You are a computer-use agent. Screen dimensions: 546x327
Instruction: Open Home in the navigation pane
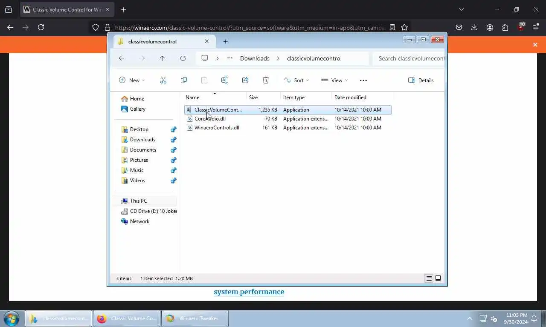(137, 98)
